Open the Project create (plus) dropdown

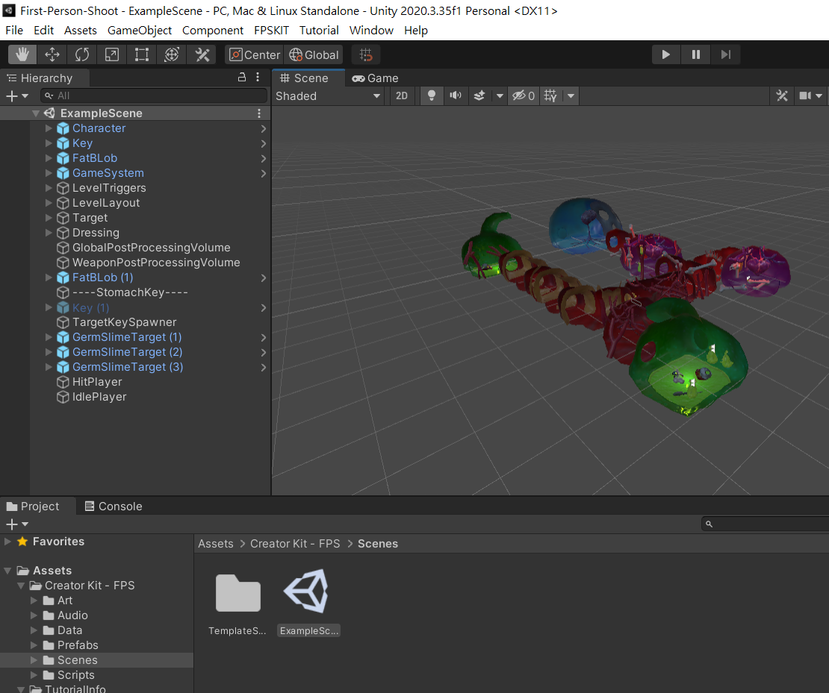point(17,524)
